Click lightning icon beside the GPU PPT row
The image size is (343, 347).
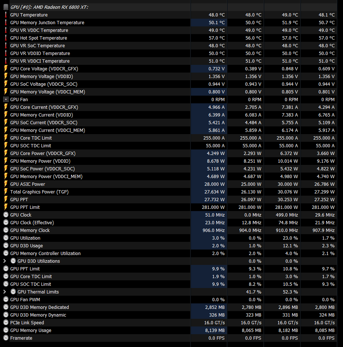[6, 199]
